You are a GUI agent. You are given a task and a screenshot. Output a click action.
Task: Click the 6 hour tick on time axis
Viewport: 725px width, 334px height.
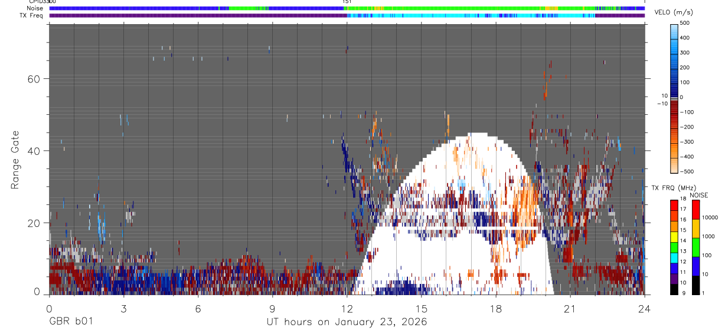(198, 308)
